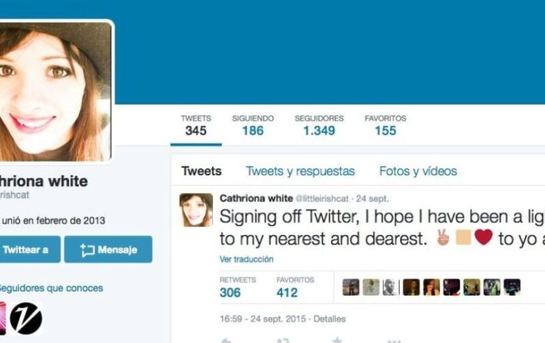Click the Twittear a button
Image resolution: width=545 pixels, height=343 pixels.
(x=29, y=250)
